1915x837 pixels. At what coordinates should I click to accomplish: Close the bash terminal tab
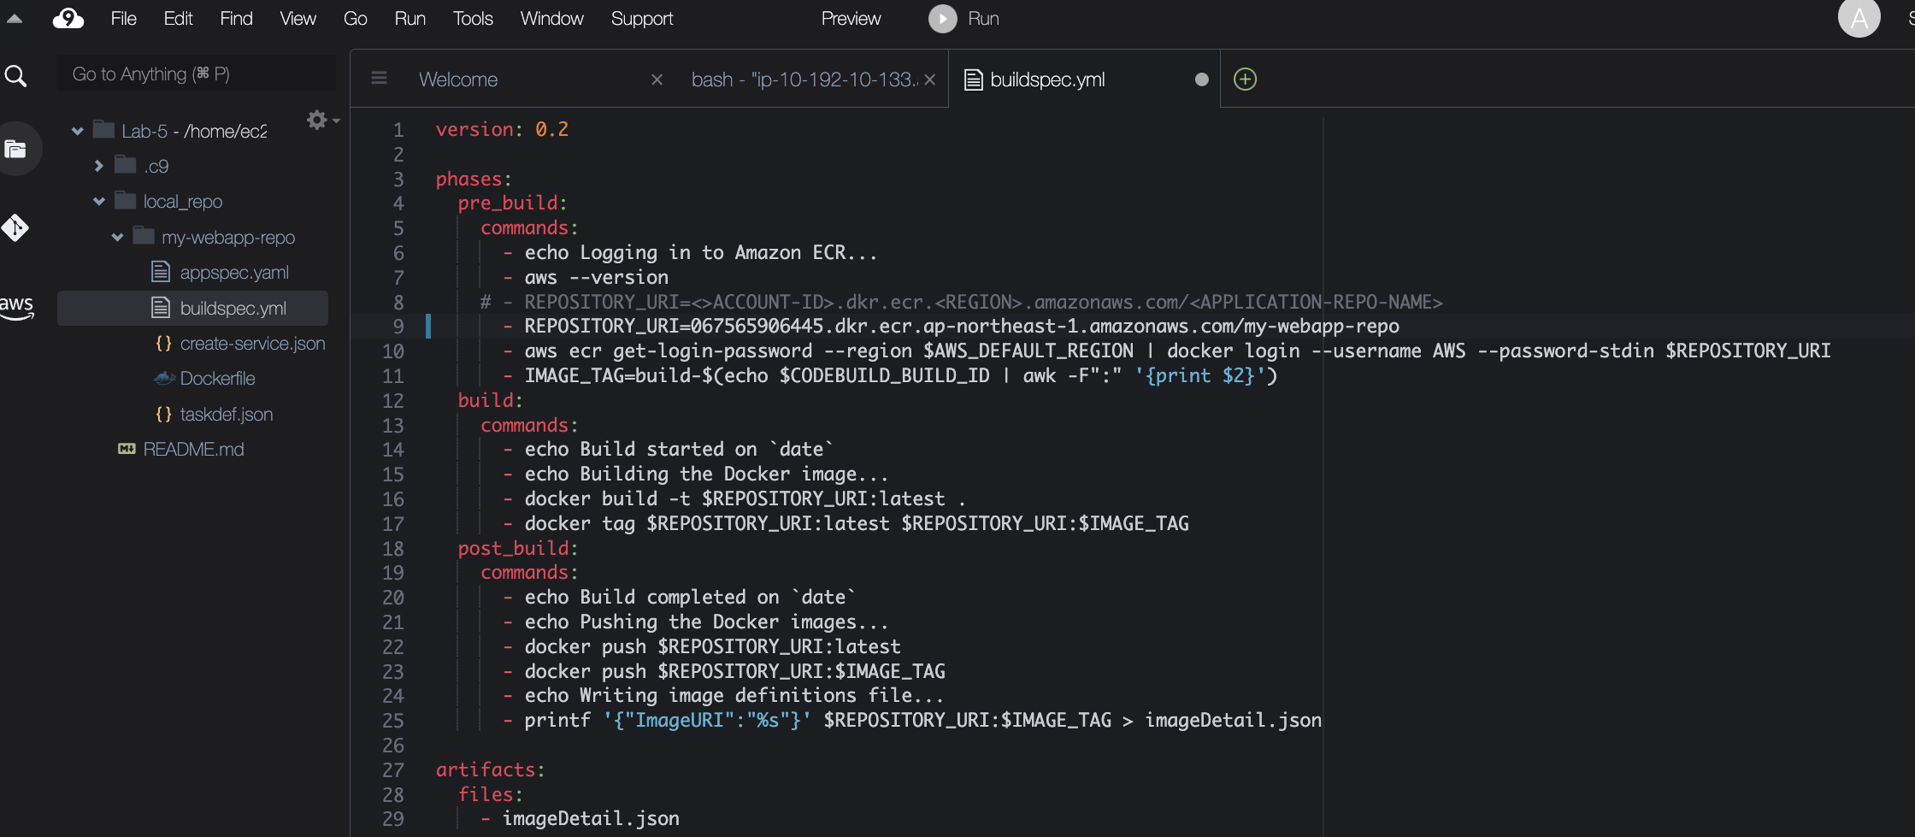point(930,80)
